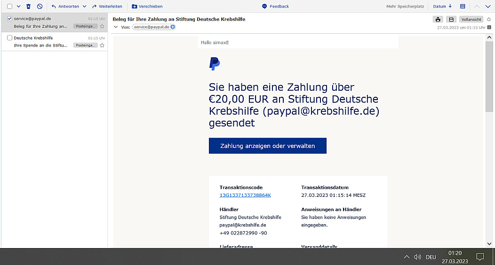This screenshot has width=495, height=265.
Task: Expand the Antworten reply options dropdown
Action: pos(84,7)
